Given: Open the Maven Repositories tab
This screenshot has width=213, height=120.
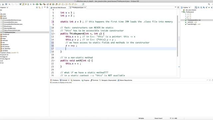Looking at the screenshot, I should click(125, 80).
